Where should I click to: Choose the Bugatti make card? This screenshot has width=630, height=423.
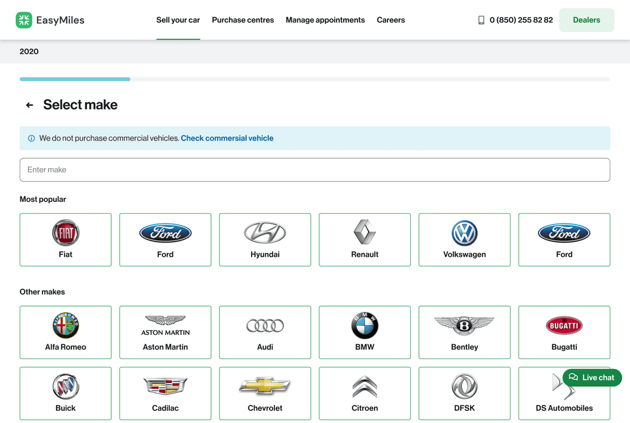564,332
